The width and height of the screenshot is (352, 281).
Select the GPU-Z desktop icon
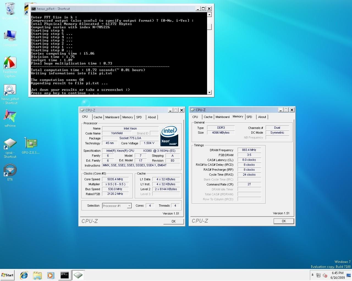(x=31, y=146)
